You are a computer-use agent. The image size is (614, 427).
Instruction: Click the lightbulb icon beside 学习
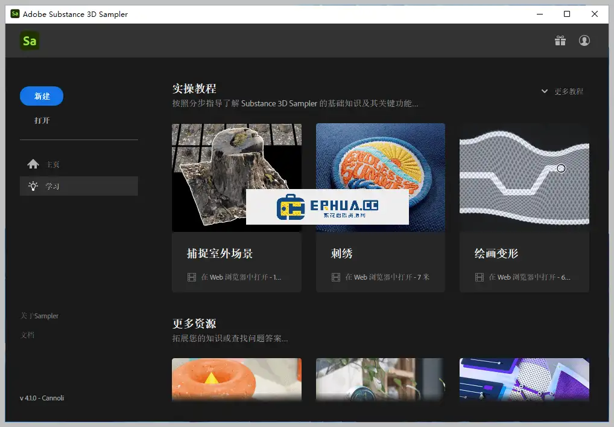[33, 186]
